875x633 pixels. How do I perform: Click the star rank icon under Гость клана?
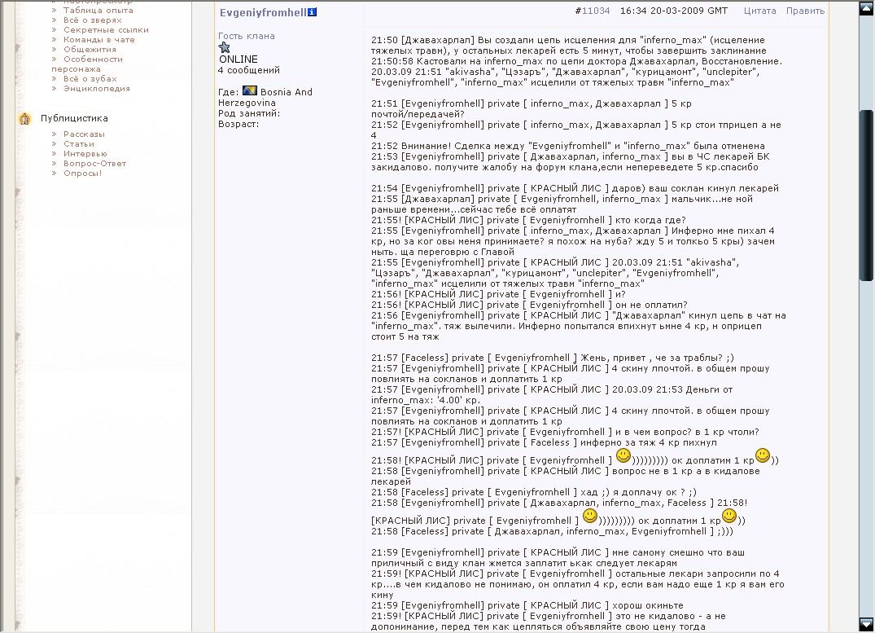click(x=225, y=47)
